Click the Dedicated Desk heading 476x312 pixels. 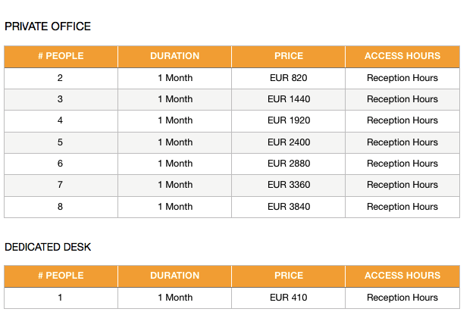(48, 247)
